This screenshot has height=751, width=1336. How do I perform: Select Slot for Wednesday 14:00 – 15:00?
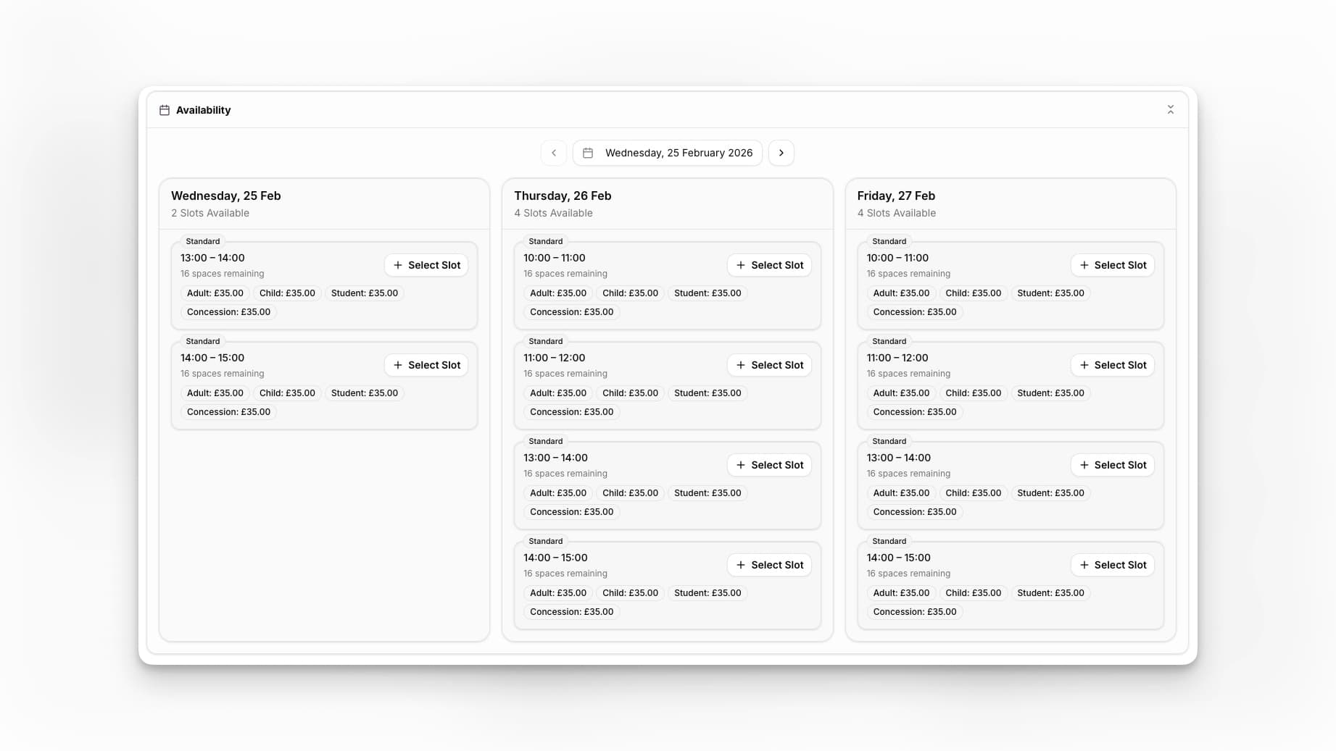coord(426,365)
